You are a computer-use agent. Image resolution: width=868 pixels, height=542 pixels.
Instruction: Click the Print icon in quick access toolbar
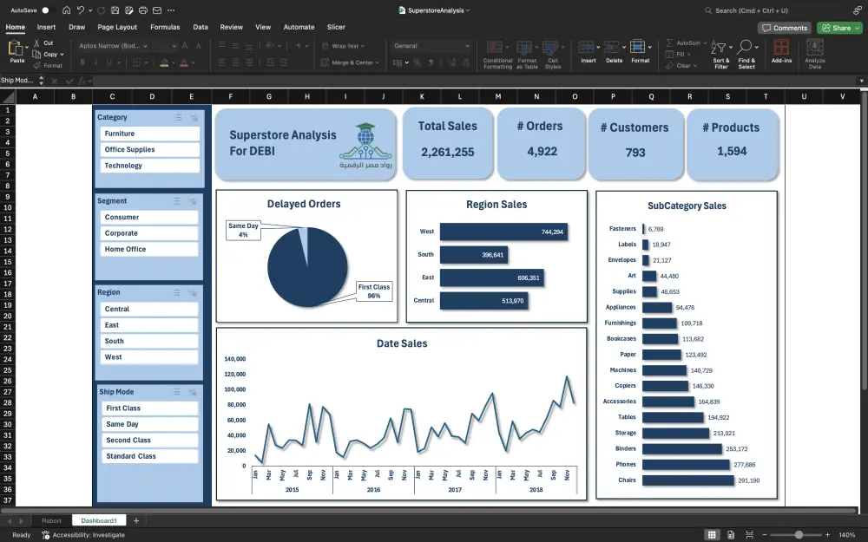(143, 10)
